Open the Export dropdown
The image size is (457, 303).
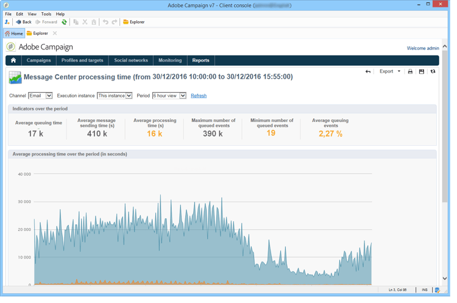390,72
